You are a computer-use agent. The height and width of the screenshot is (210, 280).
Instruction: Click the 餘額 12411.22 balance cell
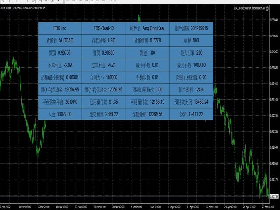click(192, 114)
